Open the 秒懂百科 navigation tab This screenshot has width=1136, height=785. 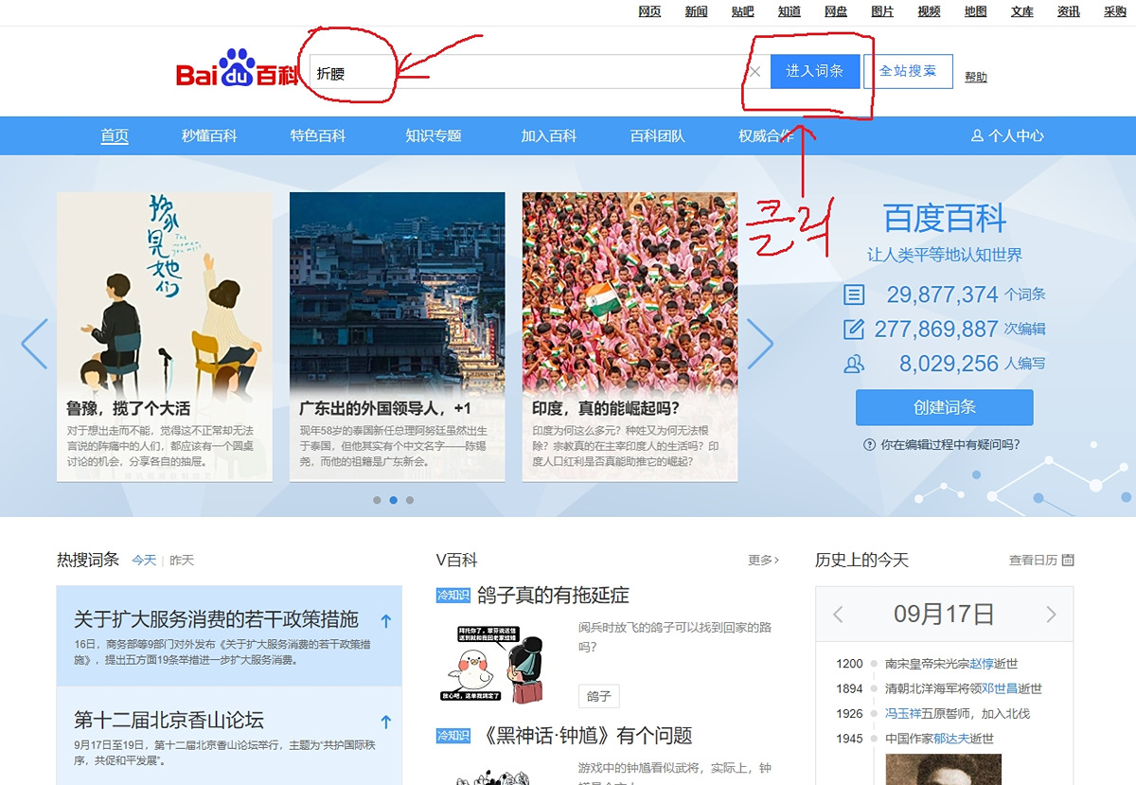(x=209, y=135)
